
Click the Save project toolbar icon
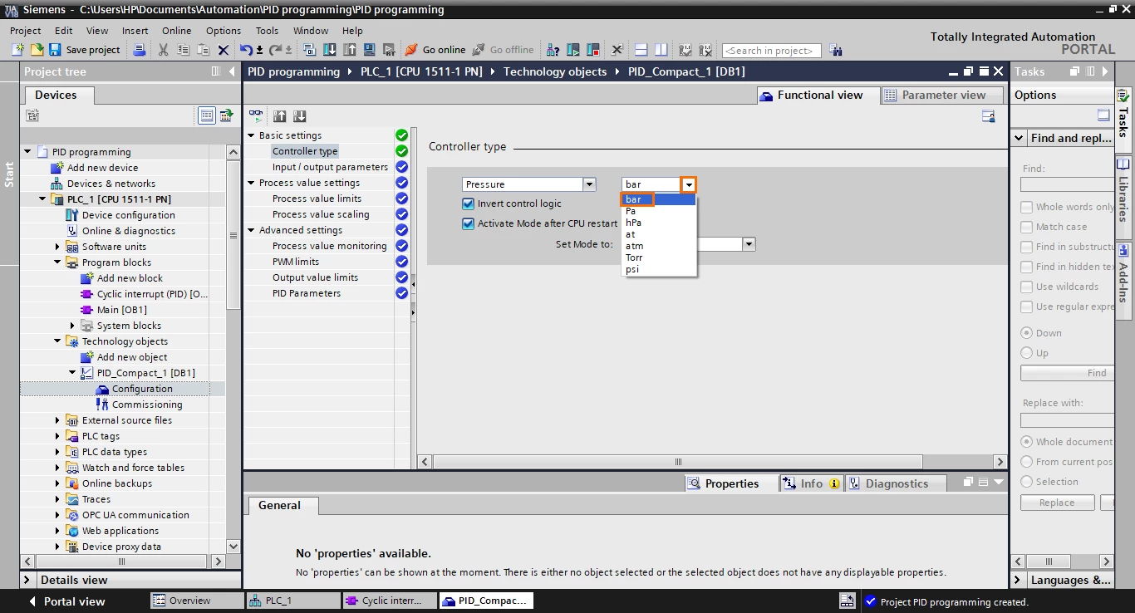(55, 50)
